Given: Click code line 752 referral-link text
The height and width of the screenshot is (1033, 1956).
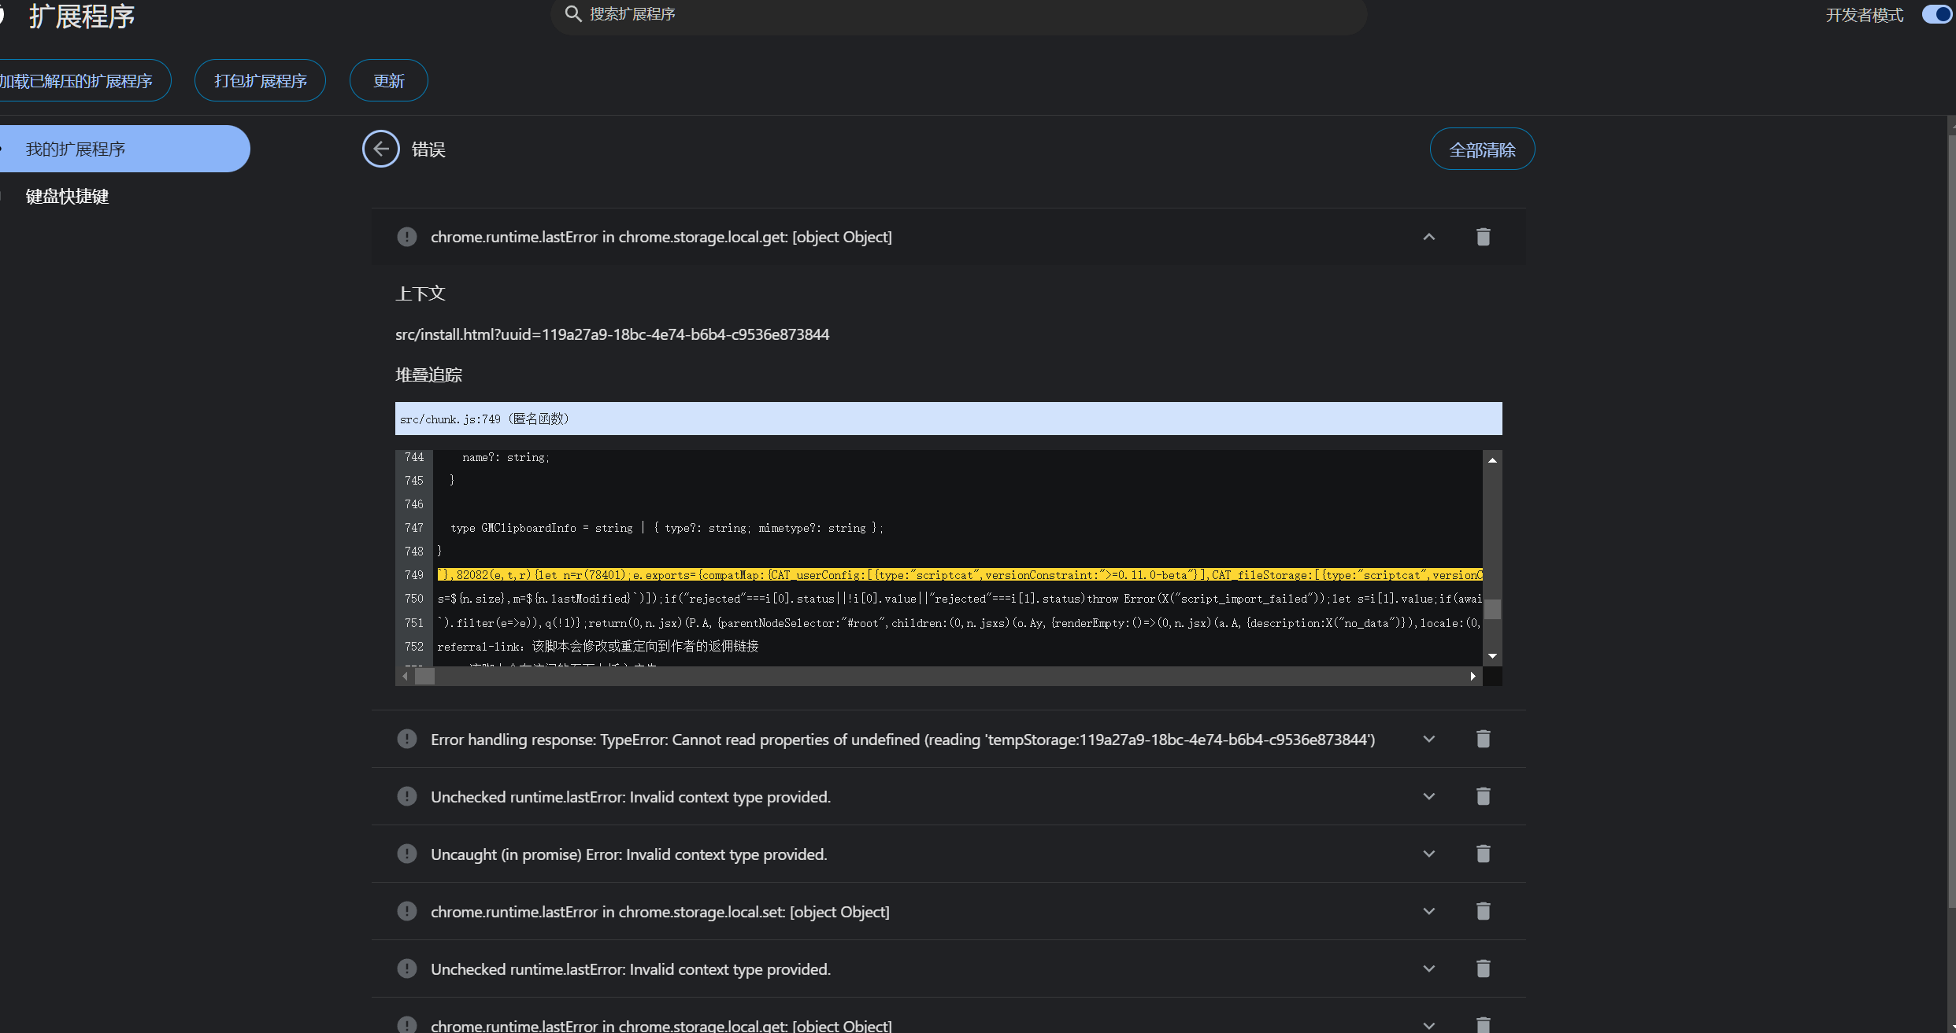Looking at the screenshot, I should [x=598, y=646].
